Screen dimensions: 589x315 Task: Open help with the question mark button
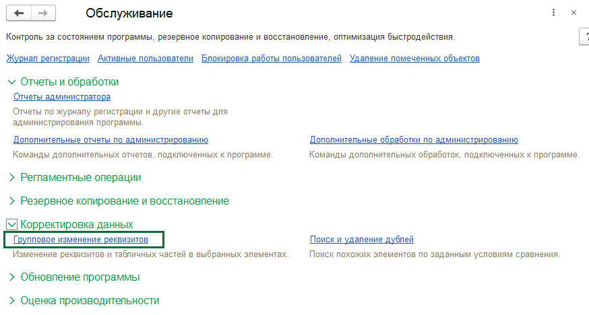click(x=584, y=37)
